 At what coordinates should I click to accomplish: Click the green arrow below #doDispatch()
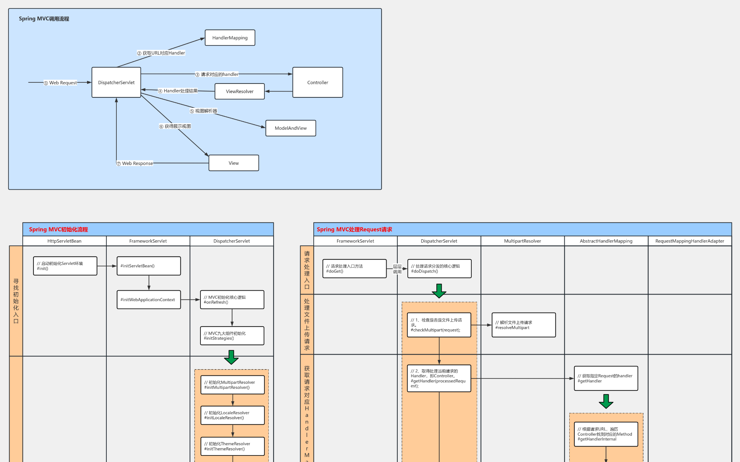(439, 291)
